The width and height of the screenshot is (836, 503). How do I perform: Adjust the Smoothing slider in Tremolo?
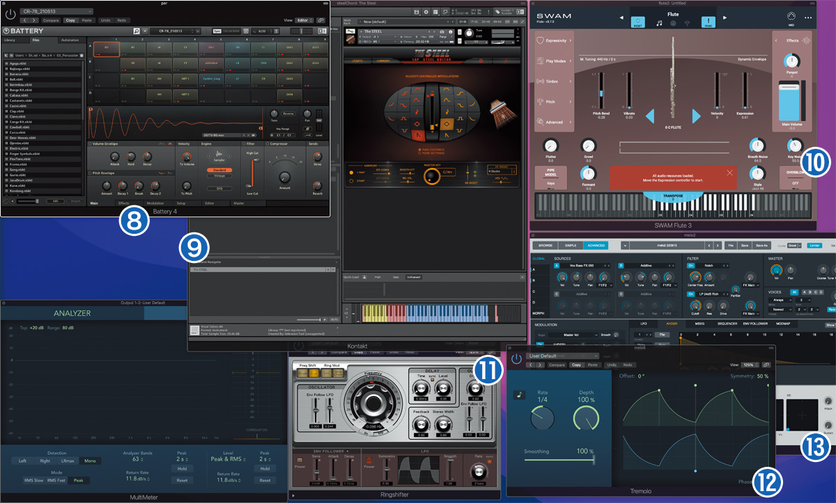coord(559,460)
